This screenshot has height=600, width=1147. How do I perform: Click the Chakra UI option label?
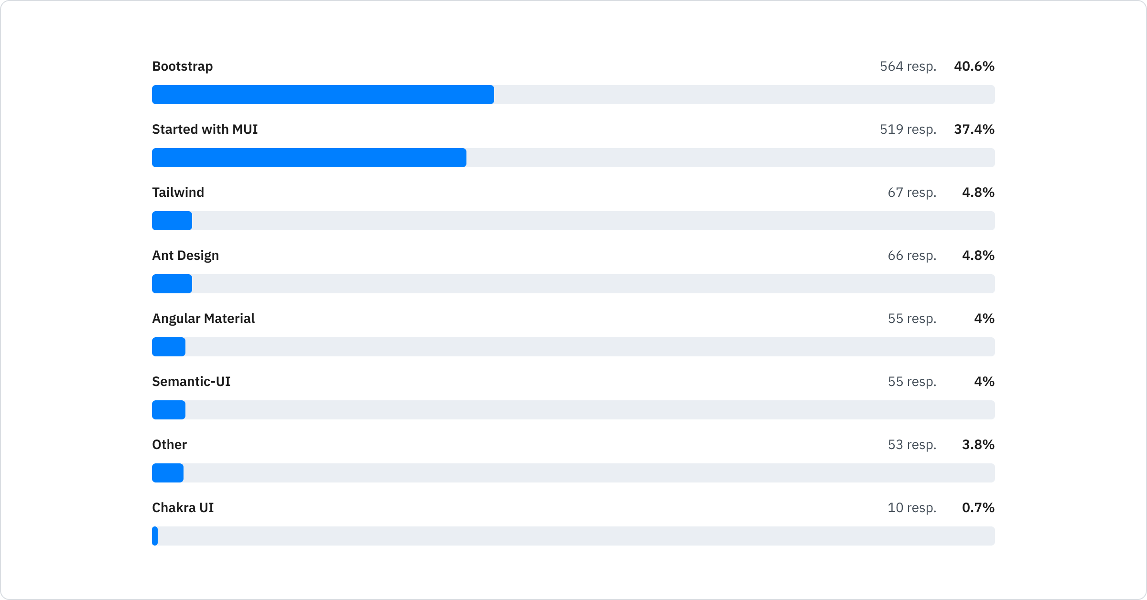coord(183,508)
